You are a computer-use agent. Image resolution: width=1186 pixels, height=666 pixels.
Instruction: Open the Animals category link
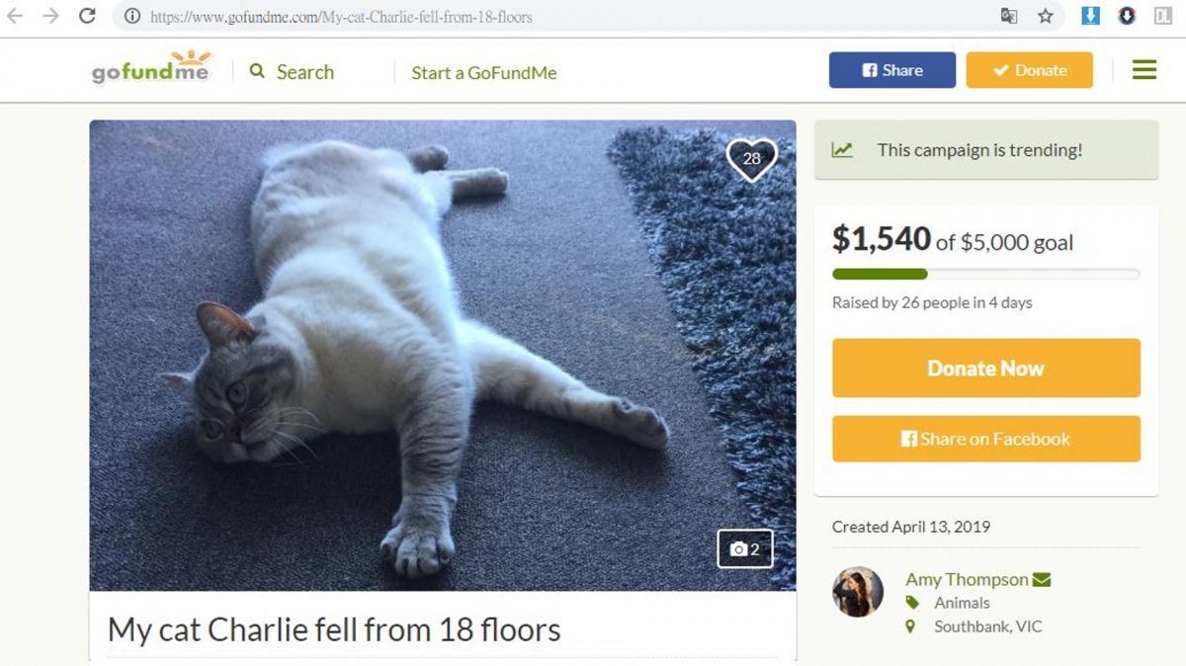962,603
